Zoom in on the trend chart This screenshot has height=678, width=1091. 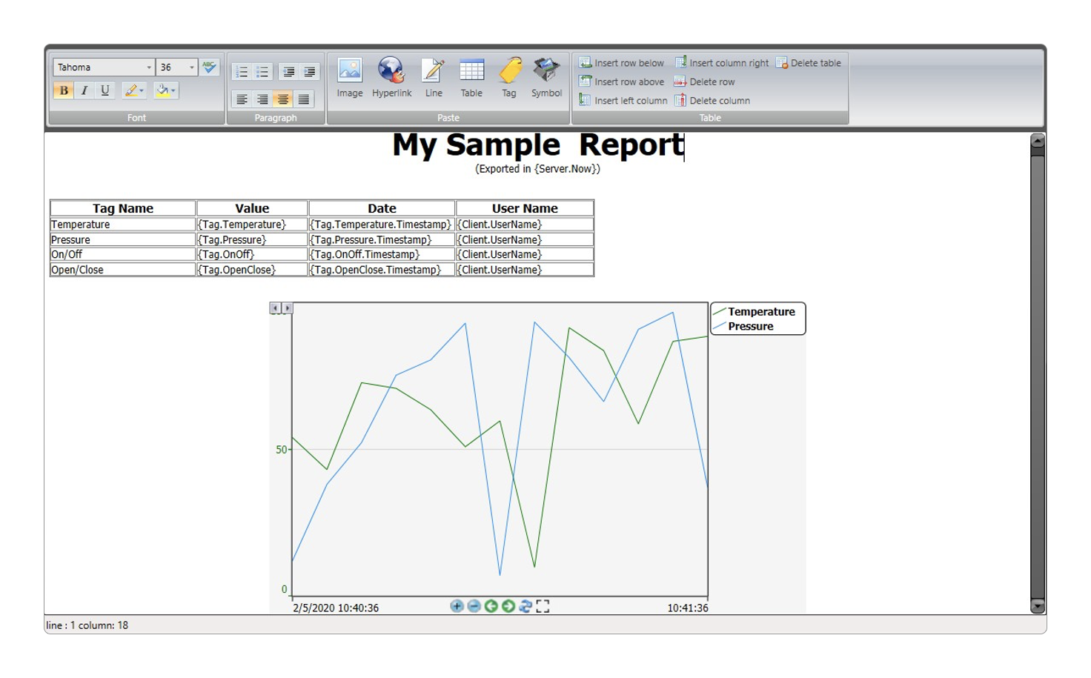457,607
